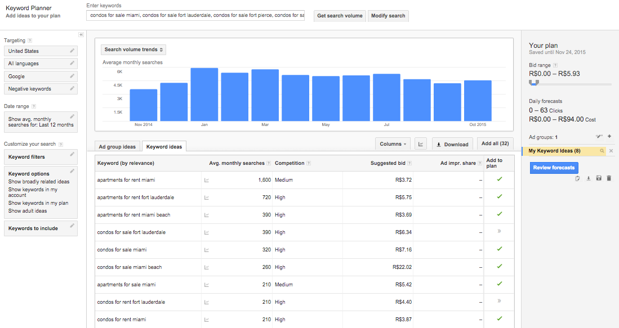
Task: Select My Keyword Ideas (8) ad group
Action: pos(555,151)
